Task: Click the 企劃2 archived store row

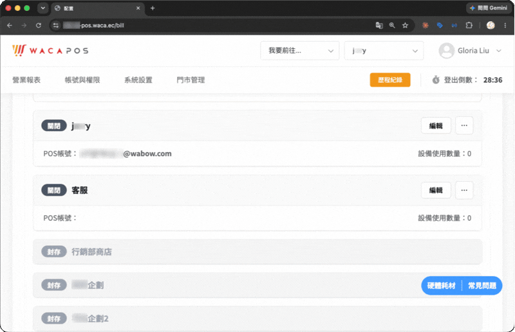Action: click(257, 319)
